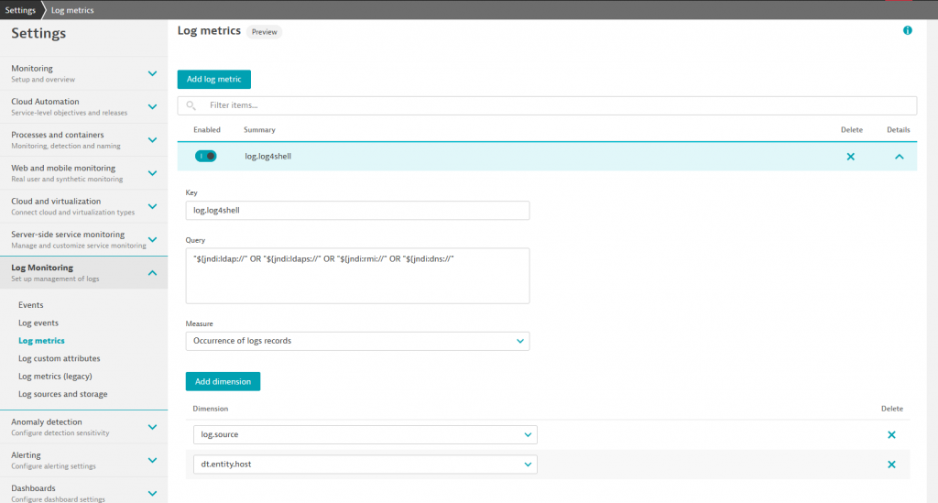Screen dimensions: 938x503
Task: Click the Key input field
Action: point(357,211)
